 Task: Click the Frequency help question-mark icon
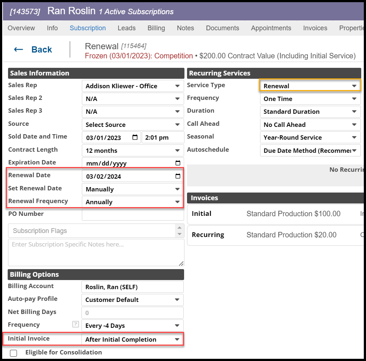(x=76, y=325)
